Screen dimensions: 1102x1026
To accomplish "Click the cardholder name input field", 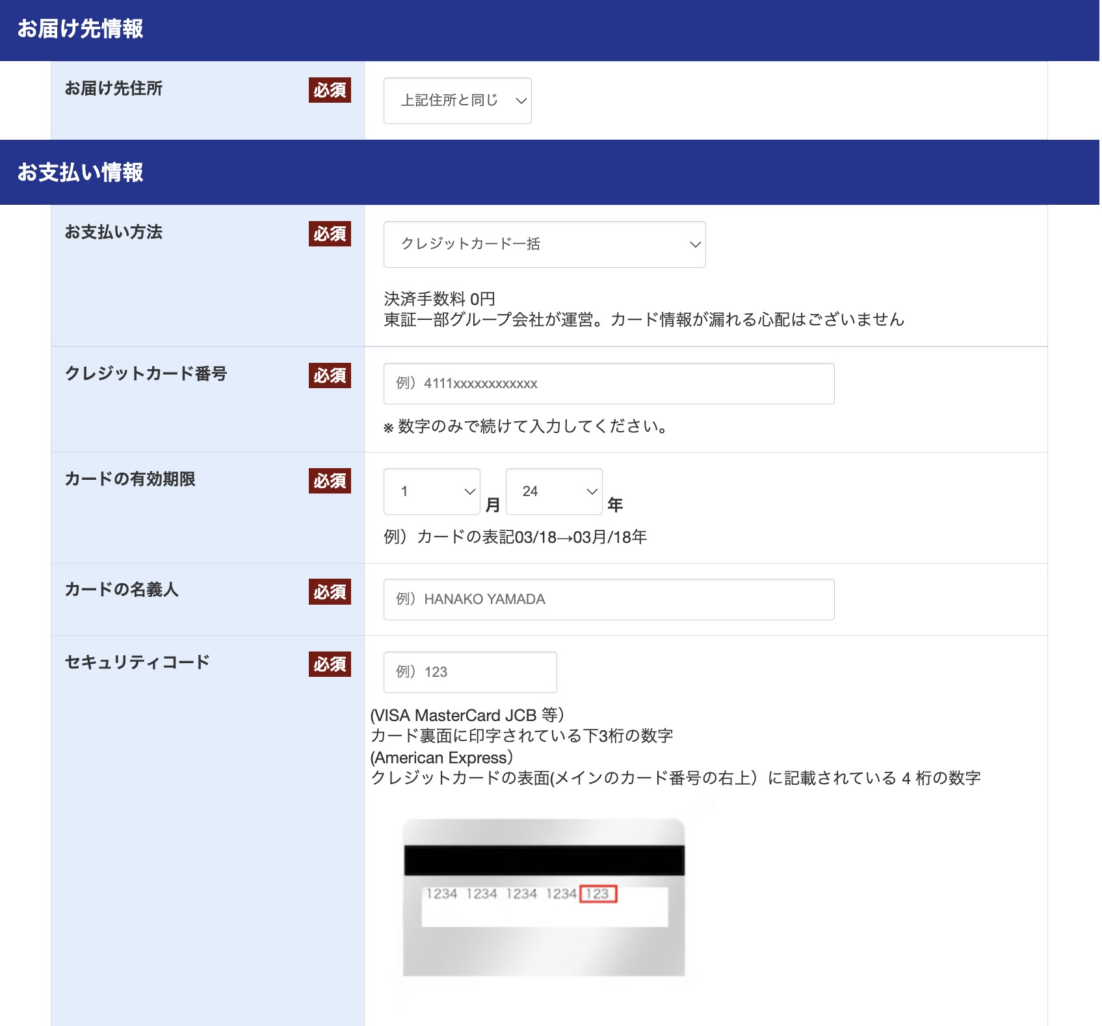I will coord(609,599).
